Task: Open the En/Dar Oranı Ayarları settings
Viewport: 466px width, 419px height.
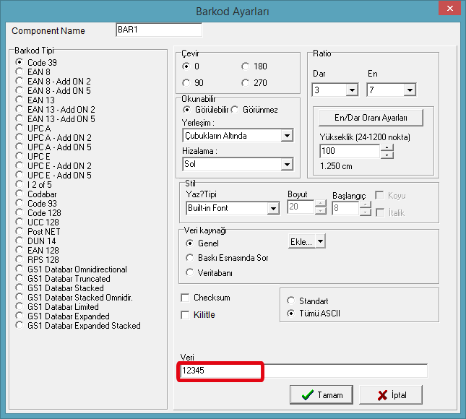Action: (371, 118)
